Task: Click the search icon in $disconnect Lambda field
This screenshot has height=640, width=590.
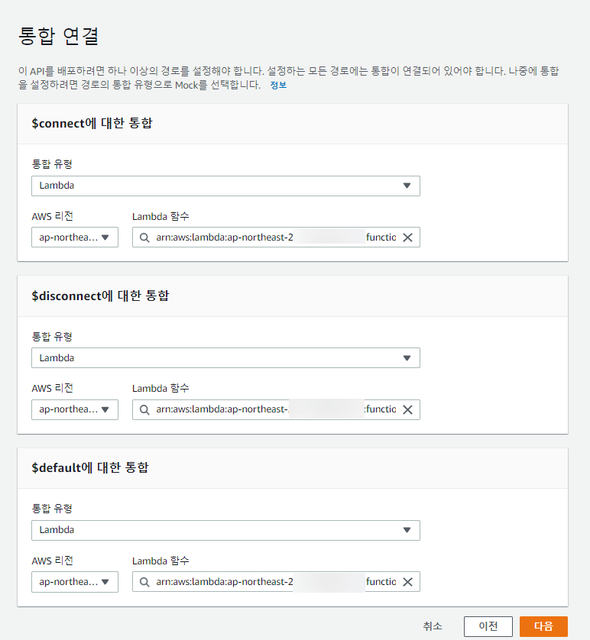Action: (x=144, y=409)
